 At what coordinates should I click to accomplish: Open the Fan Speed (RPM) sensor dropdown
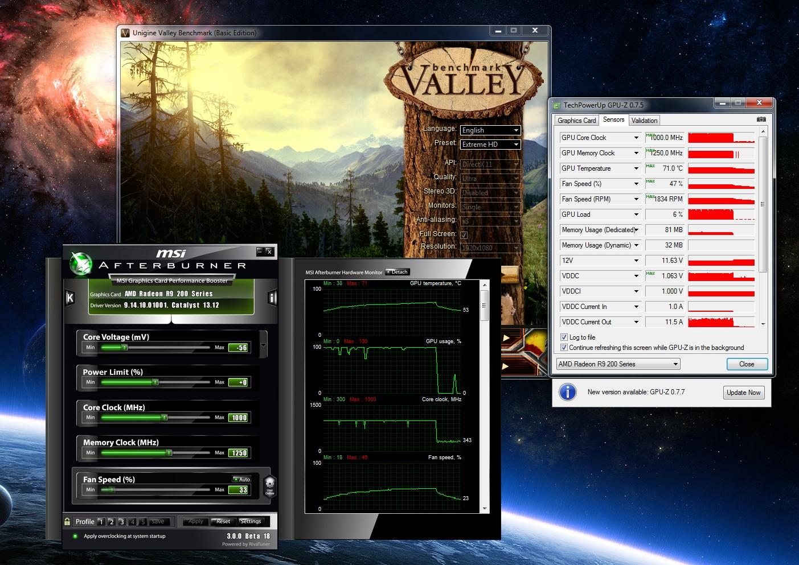pyautogui.click(x=636, y=199)
